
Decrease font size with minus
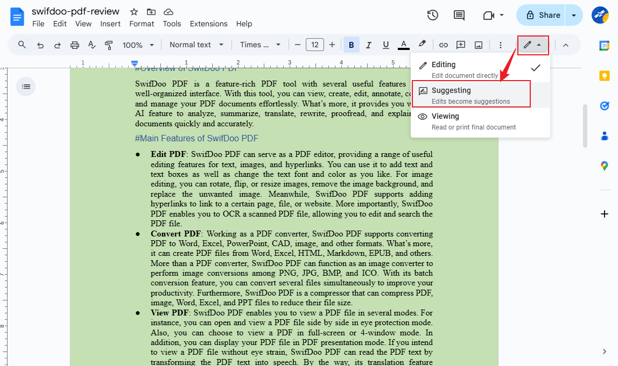click(298, 45)
